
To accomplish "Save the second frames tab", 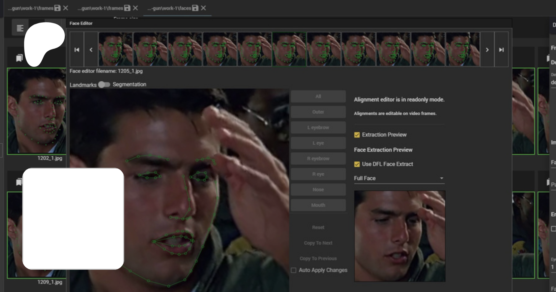I will (127, 8).
